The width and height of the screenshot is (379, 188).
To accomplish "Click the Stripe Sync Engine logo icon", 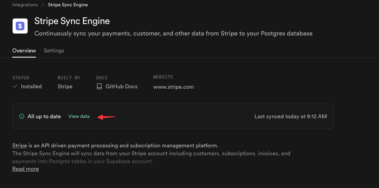I will coord(20,26).
